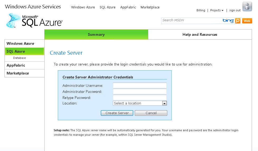The height and width of the screenshot is (151, 258).
Task: Select AppFabric in the left sidebar
Action: click(24, 65)
